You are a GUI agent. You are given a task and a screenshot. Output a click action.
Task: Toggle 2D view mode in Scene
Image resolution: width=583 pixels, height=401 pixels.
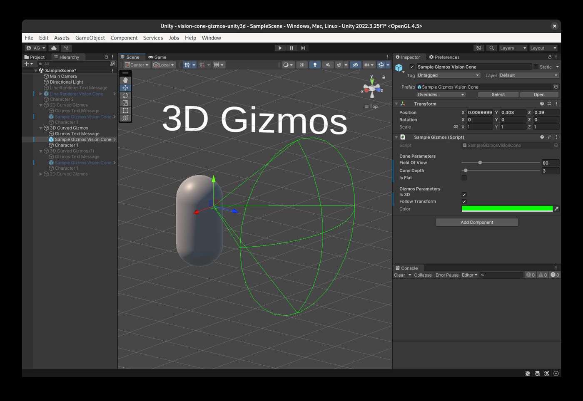(302, 65)
